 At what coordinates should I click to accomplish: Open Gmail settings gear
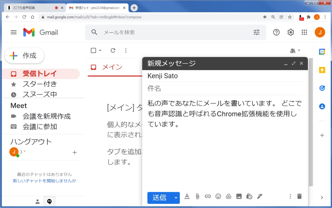point(290,32)
